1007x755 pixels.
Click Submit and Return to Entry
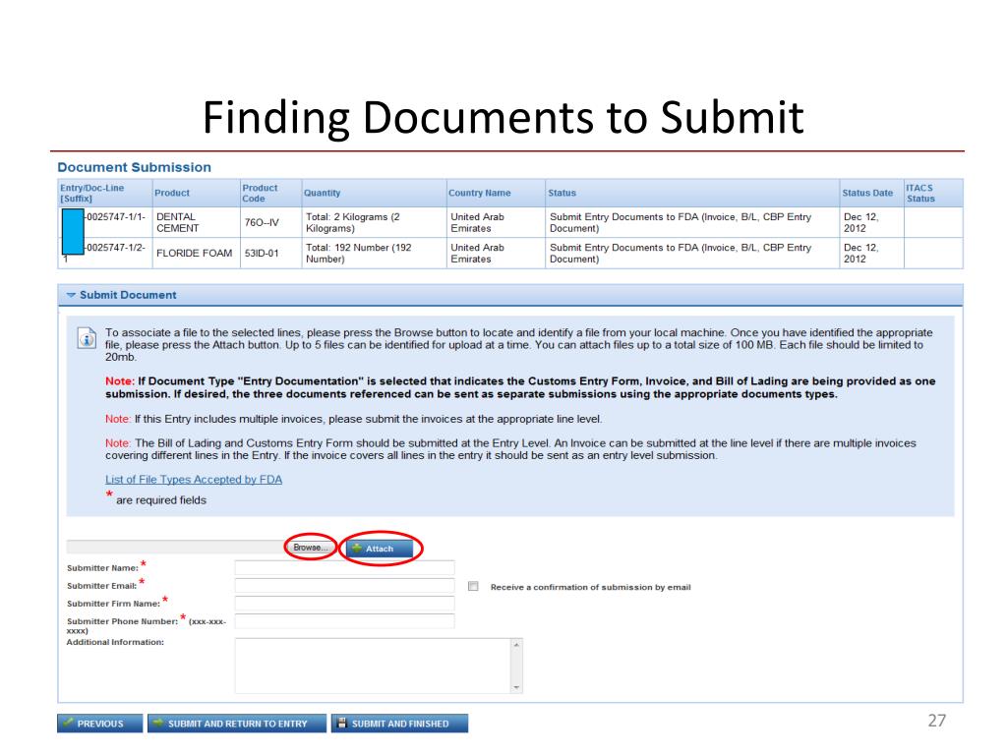click(237, 724)
